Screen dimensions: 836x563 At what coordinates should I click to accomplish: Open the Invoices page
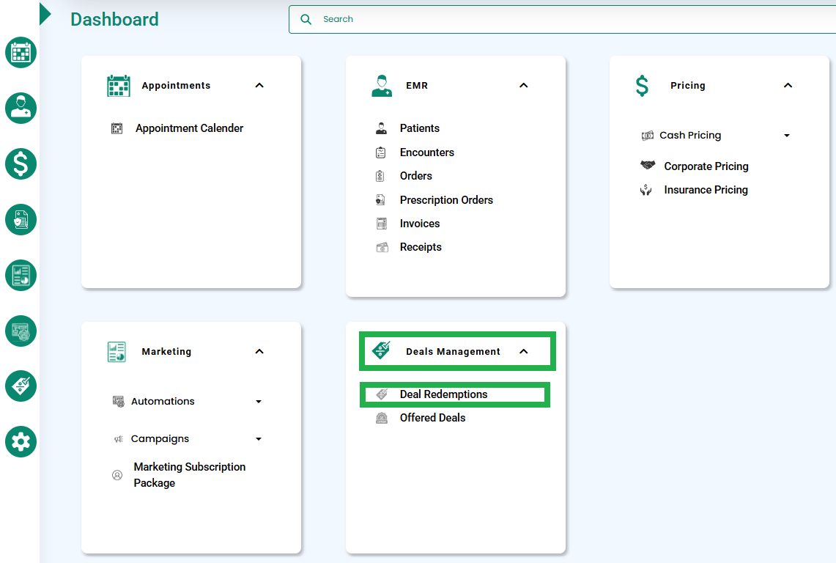[420, 224]
